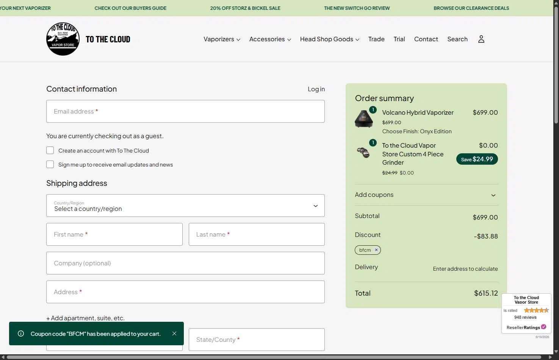Screen dimensions: 559x360
Task: Click the scroll-left arrow on horizontal scrollbar
Action: point(3,357)
